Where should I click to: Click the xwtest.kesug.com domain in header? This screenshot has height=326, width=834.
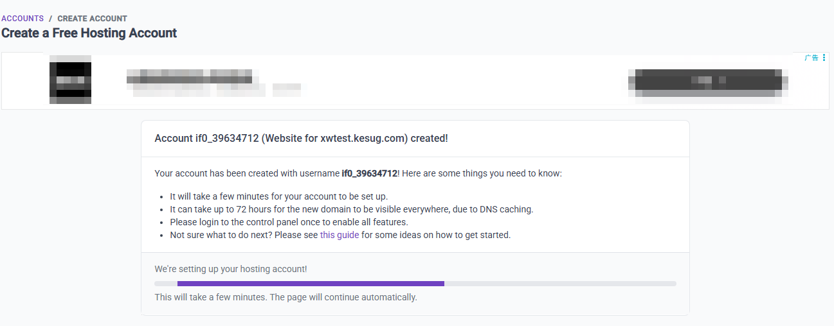coord(364,138)
